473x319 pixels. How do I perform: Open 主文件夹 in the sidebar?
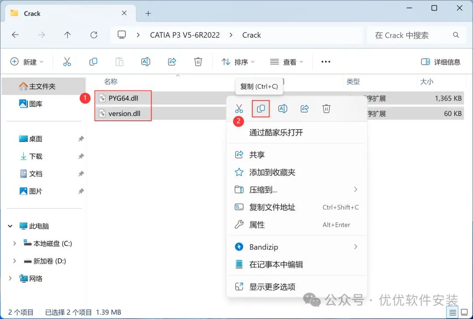pos(44,86)
